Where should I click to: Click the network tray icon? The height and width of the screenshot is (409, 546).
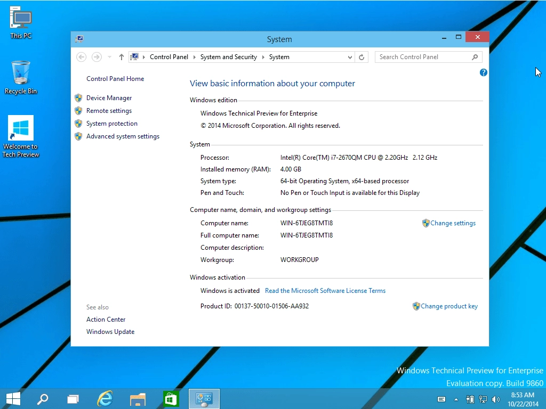point(483,399)
